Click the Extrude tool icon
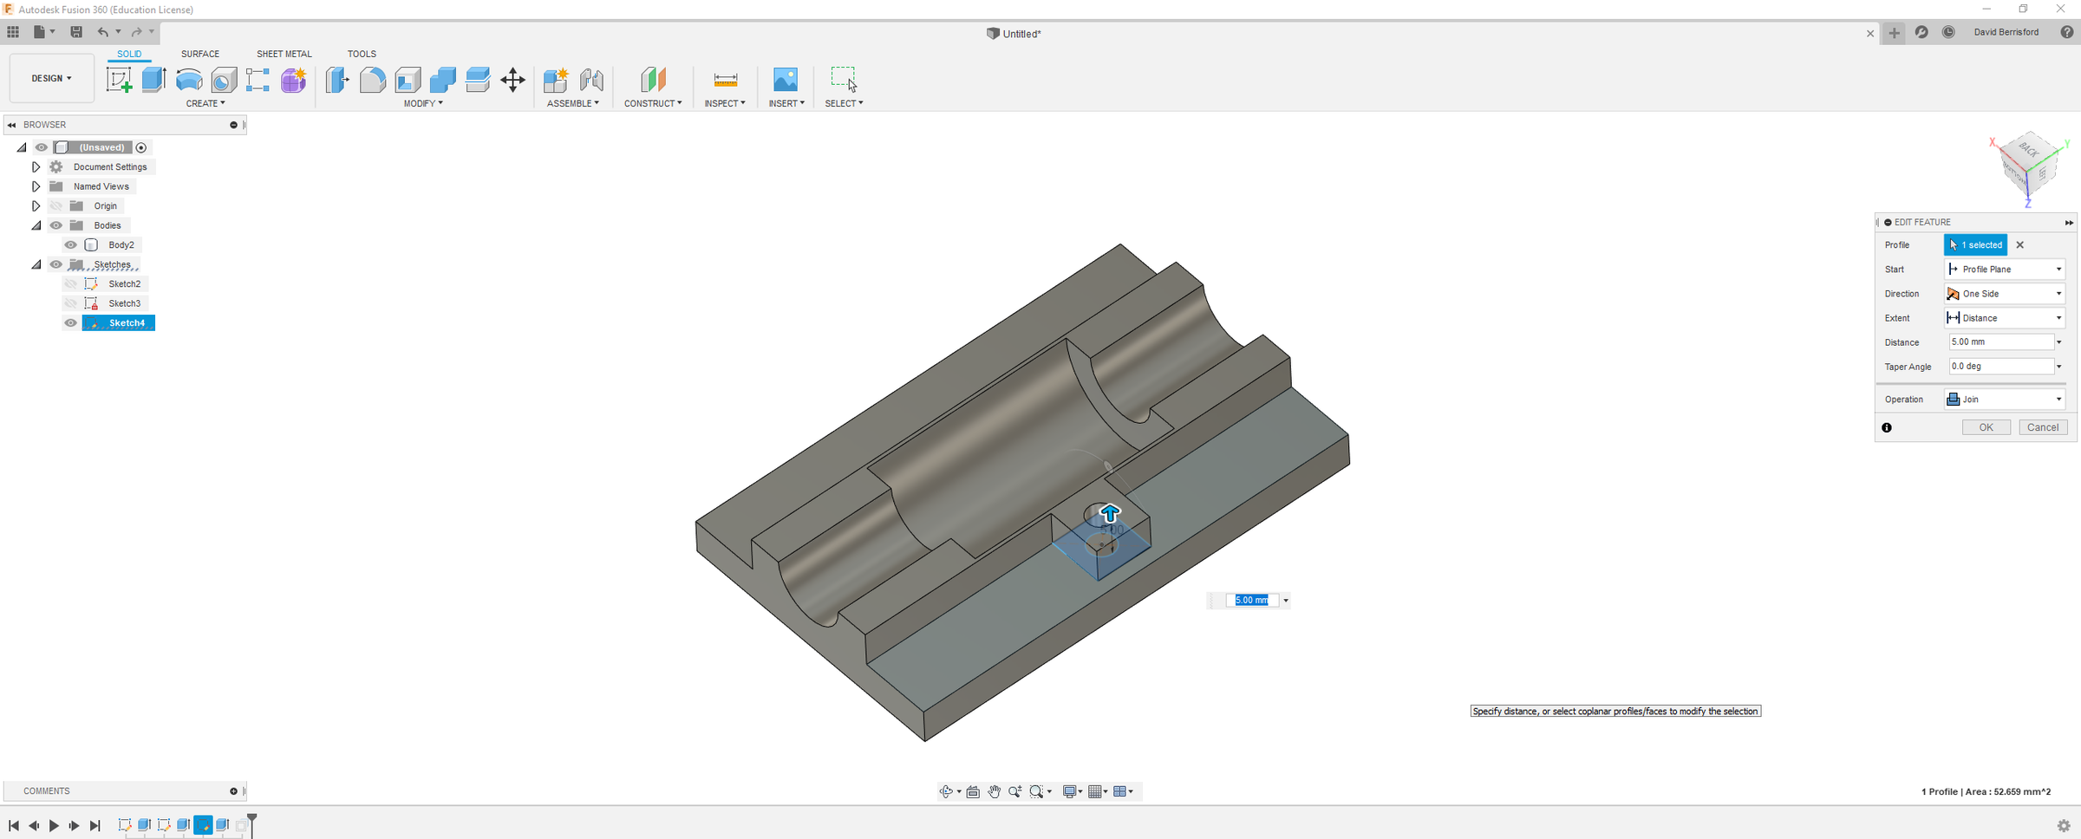The width and height of the screenshot is (2081, 839). [x=153, y=80]
